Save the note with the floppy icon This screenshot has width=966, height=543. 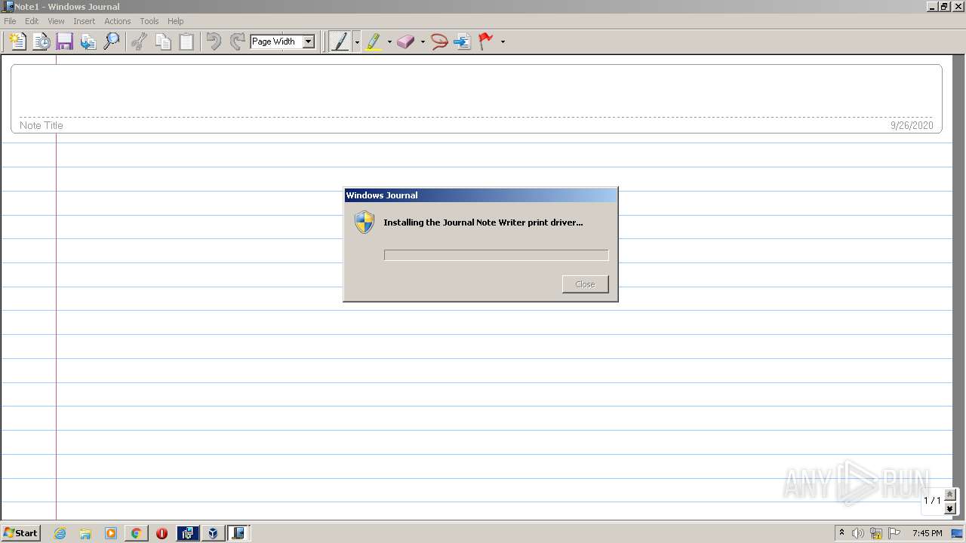[x=64, y=41]
